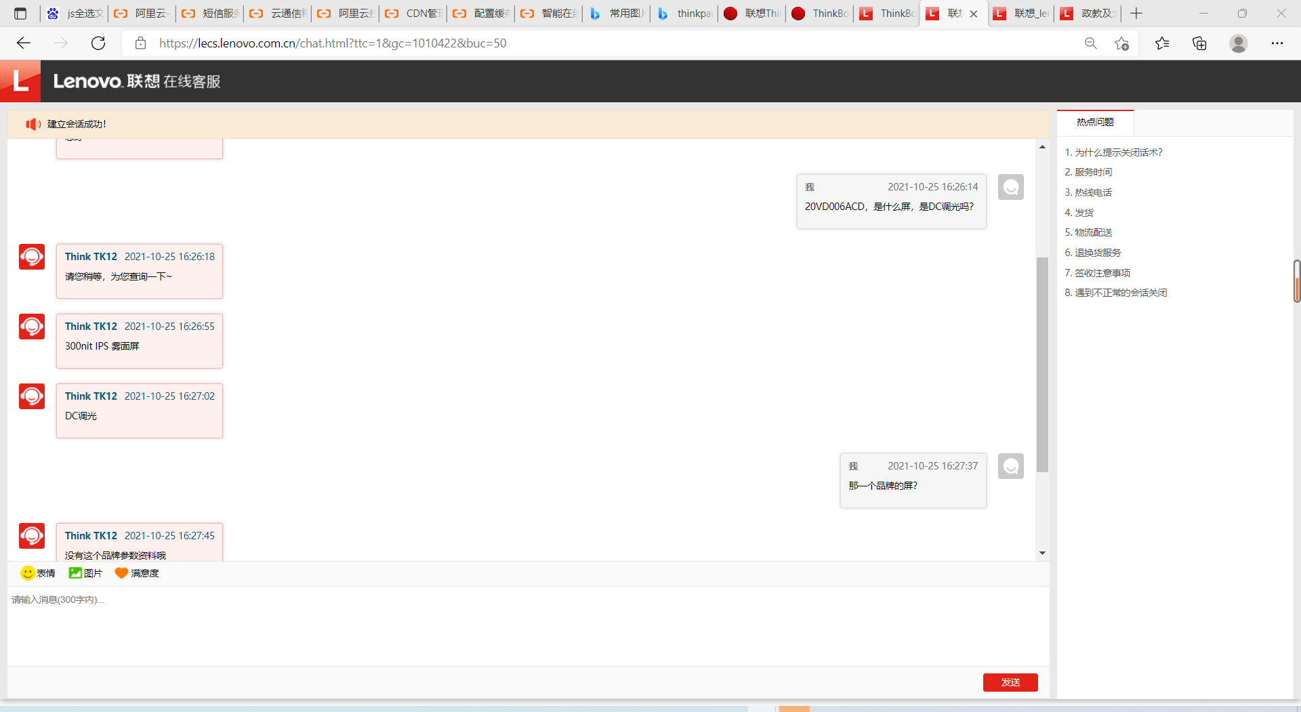Open the 满意度 satisfaction rating

pyautogui.click(x=137, y=573)
